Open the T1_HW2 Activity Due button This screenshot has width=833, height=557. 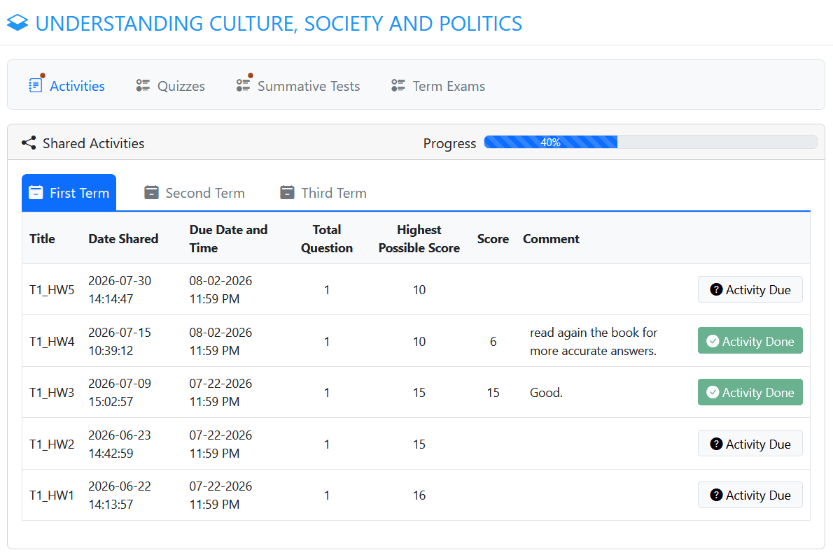[750, 444]
